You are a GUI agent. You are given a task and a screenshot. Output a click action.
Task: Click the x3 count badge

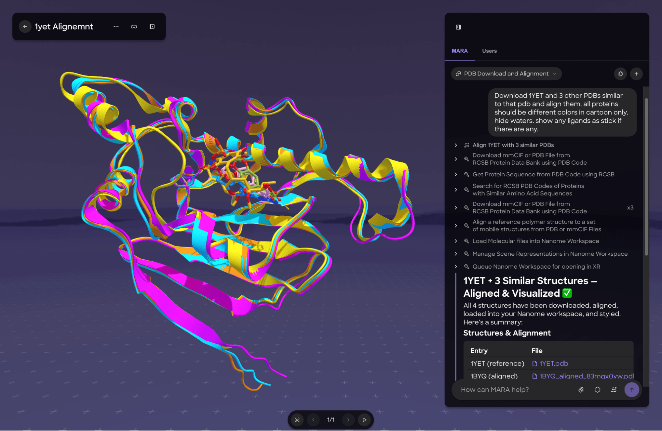pos(630,208)
